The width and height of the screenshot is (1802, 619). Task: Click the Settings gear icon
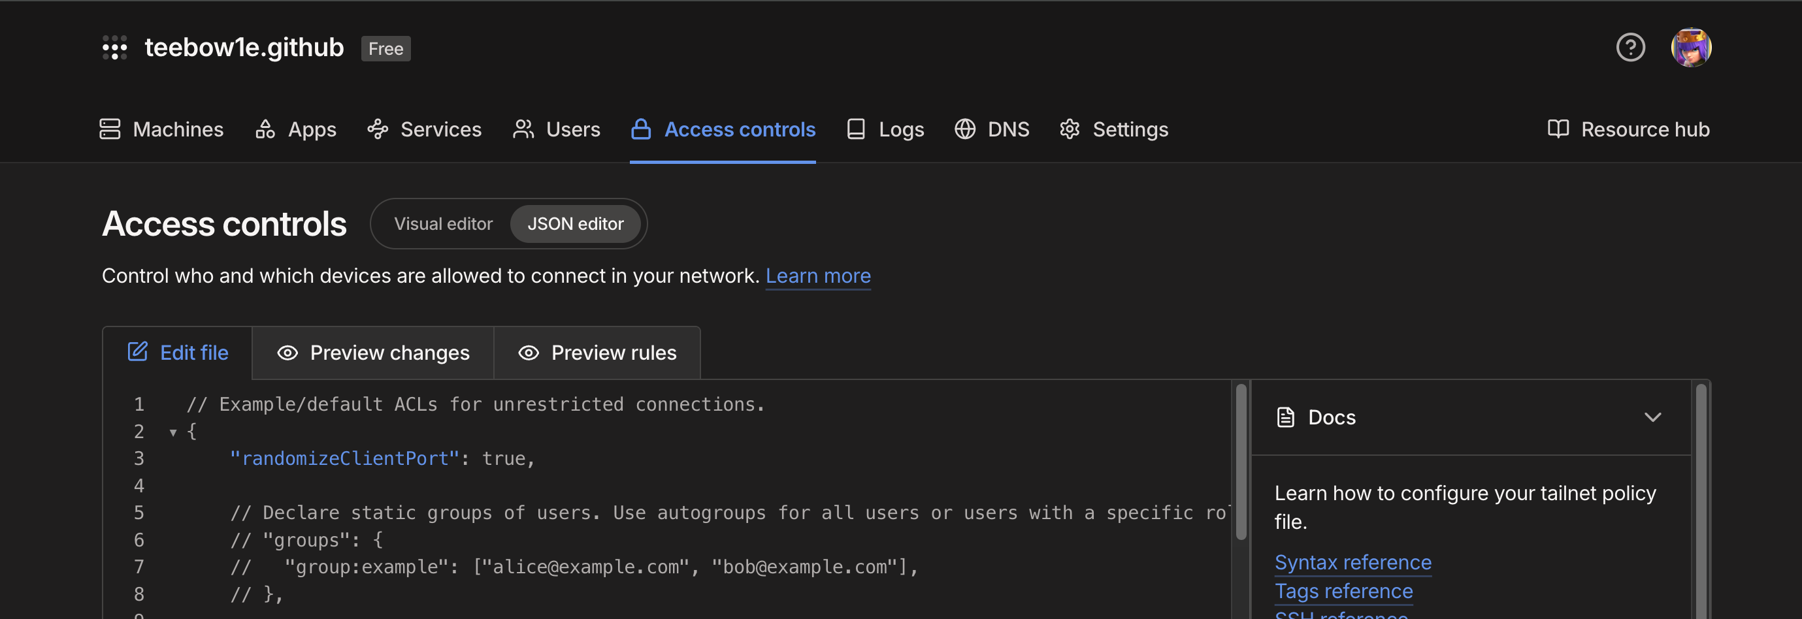[x=1070, y=129]
